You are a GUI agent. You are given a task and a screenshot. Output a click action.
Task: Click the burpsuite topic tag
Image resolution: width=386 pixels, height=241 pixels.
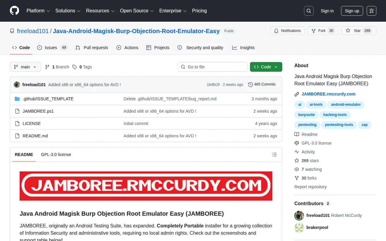(x=306, y=115)
